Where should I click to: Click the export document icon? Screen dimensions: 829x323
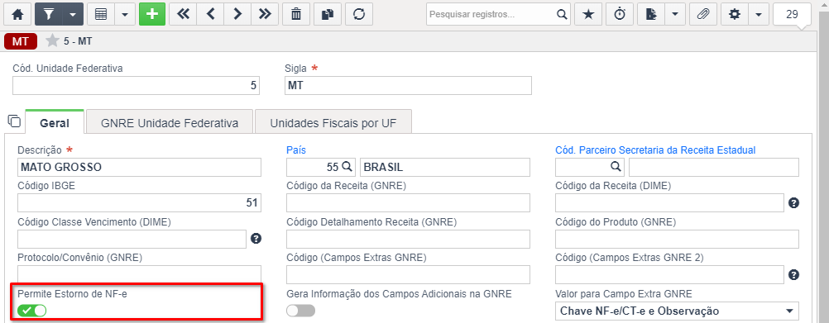pyautogui.click(x=651, y=14)
